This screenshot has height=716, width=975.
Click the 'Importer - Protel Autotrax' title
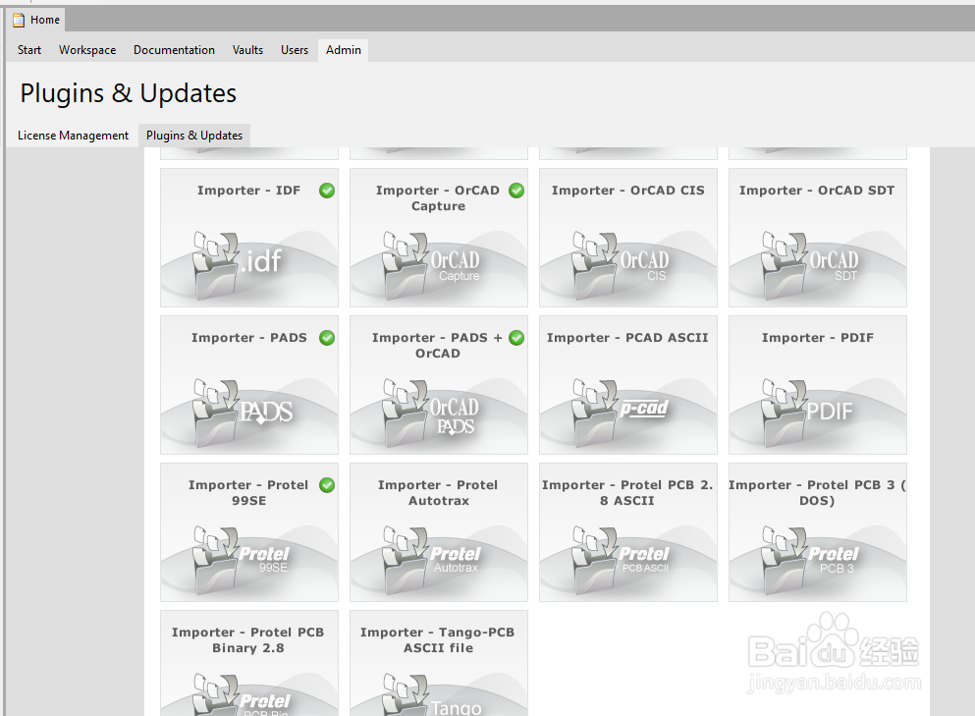(438, 493)
